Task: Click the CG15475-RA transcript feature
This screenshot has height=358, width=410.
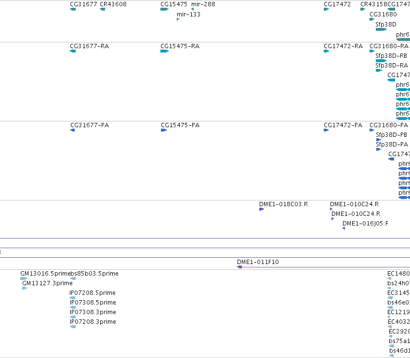Action: tap(164, 51)
